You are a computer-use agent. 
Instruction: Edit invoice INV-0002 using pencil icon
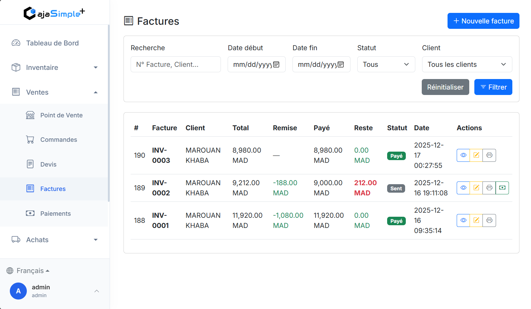(476, 188)
